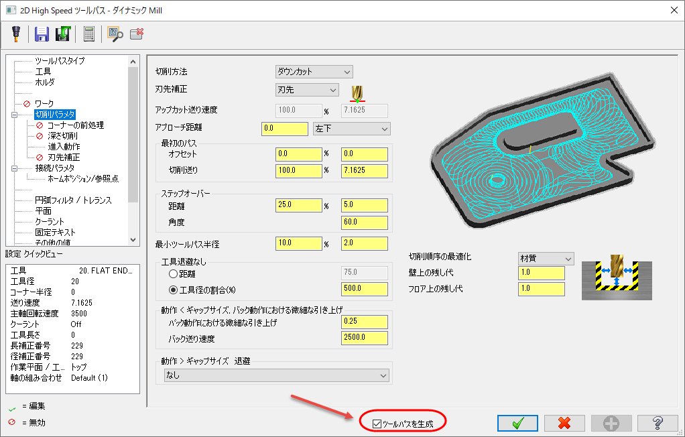This screenshot has width=685, height=437.
Task: Open the 切削方法 dropdown showing ダウンカット
Action: pos(314,72)
